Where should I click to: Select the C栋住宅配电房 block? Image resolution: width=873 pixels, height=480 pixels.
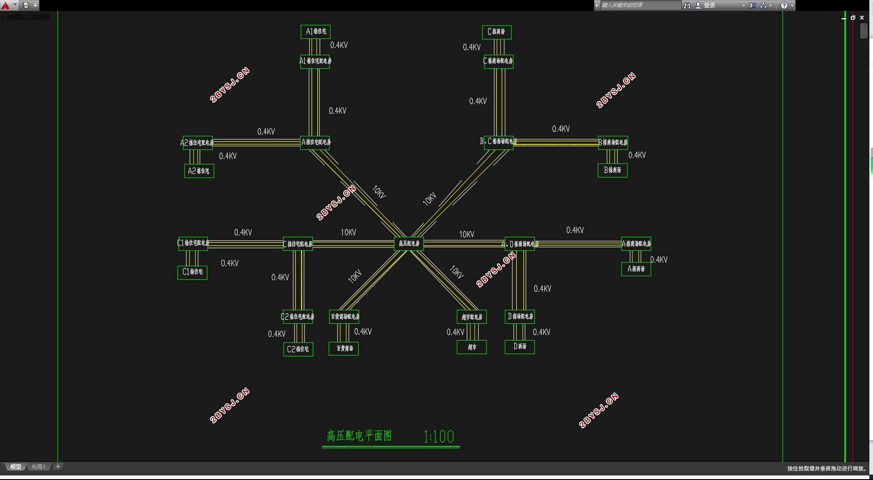[297, 244]
